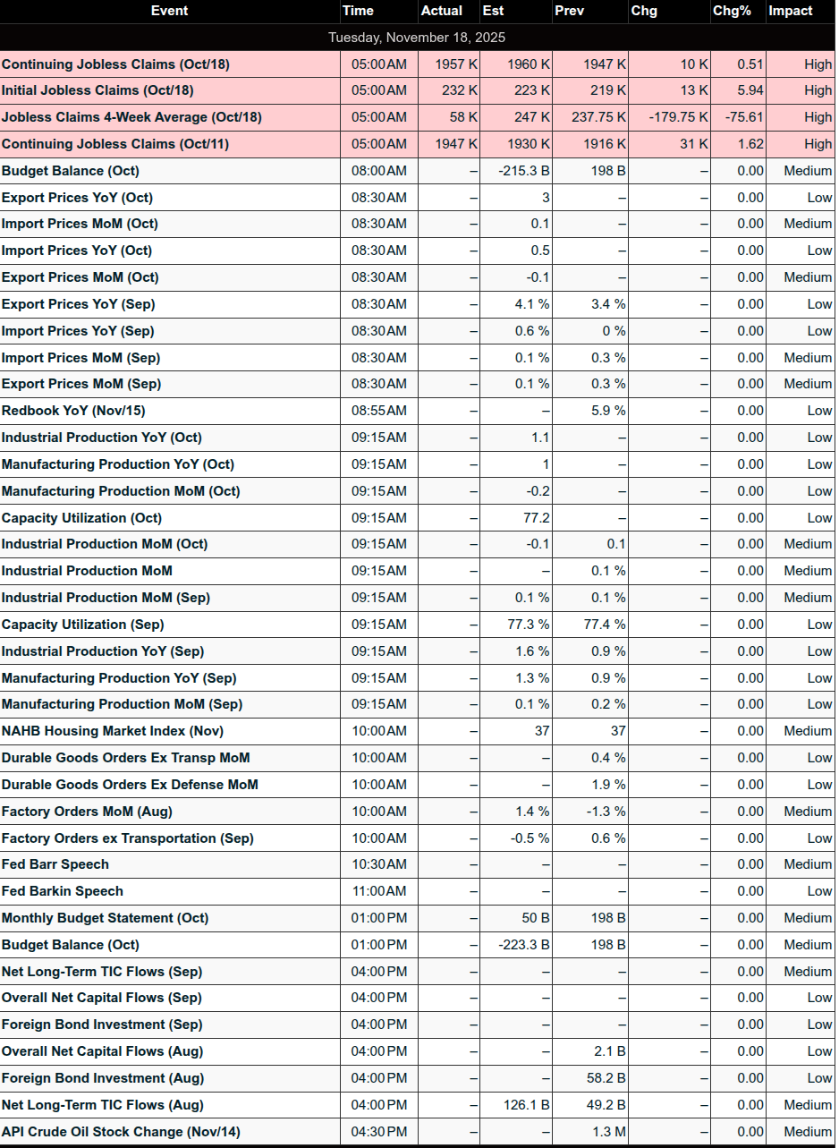This screenshot has width=839, height=1148.
Task: Click Net Long-Term TIC Flows (Aug) event
Action: (102, 1105)
